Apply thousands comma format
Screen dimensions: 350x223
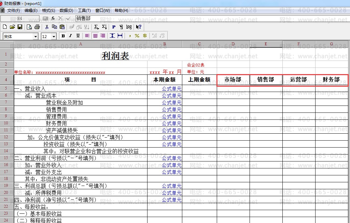click(130, 36)
